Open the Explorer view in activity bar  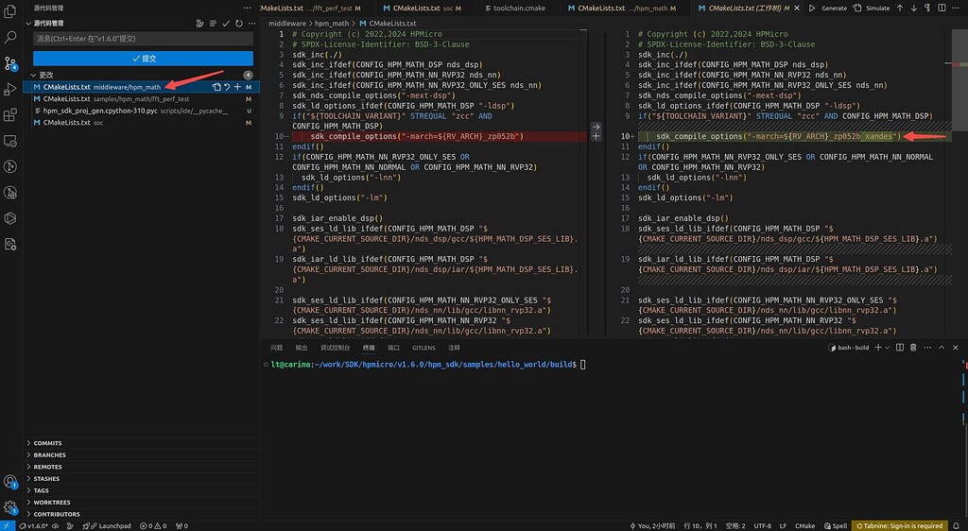point(10,12)
